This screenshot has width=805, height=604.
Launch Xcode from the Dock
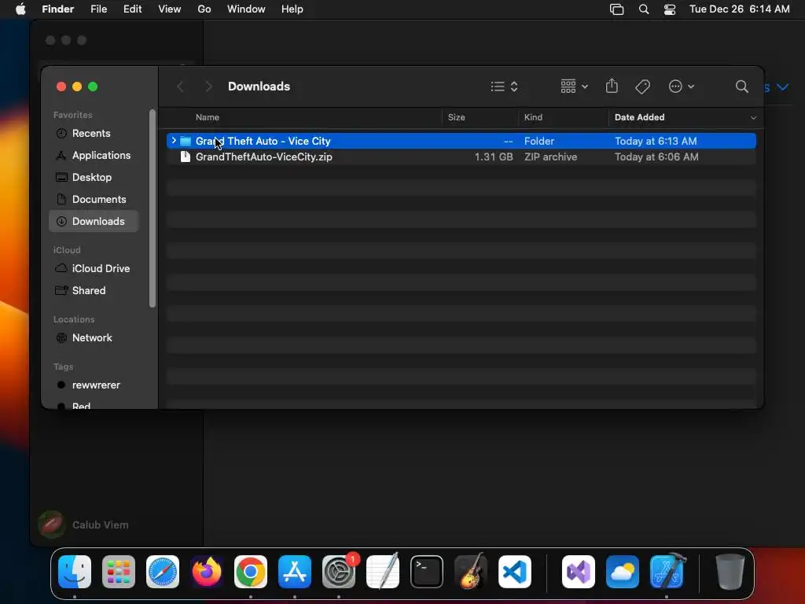(667, 572)
